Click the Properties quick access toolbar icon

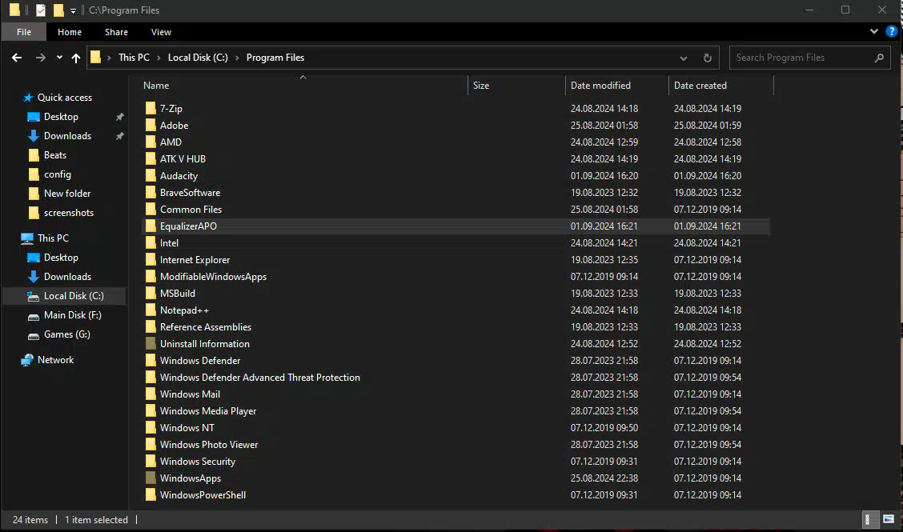pyautogui.click(x=40, y=10)
